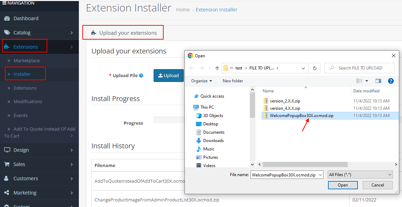402x207 pixels.
Task: Click the navigation hamburger menu icon
Action: coord(4,3)
